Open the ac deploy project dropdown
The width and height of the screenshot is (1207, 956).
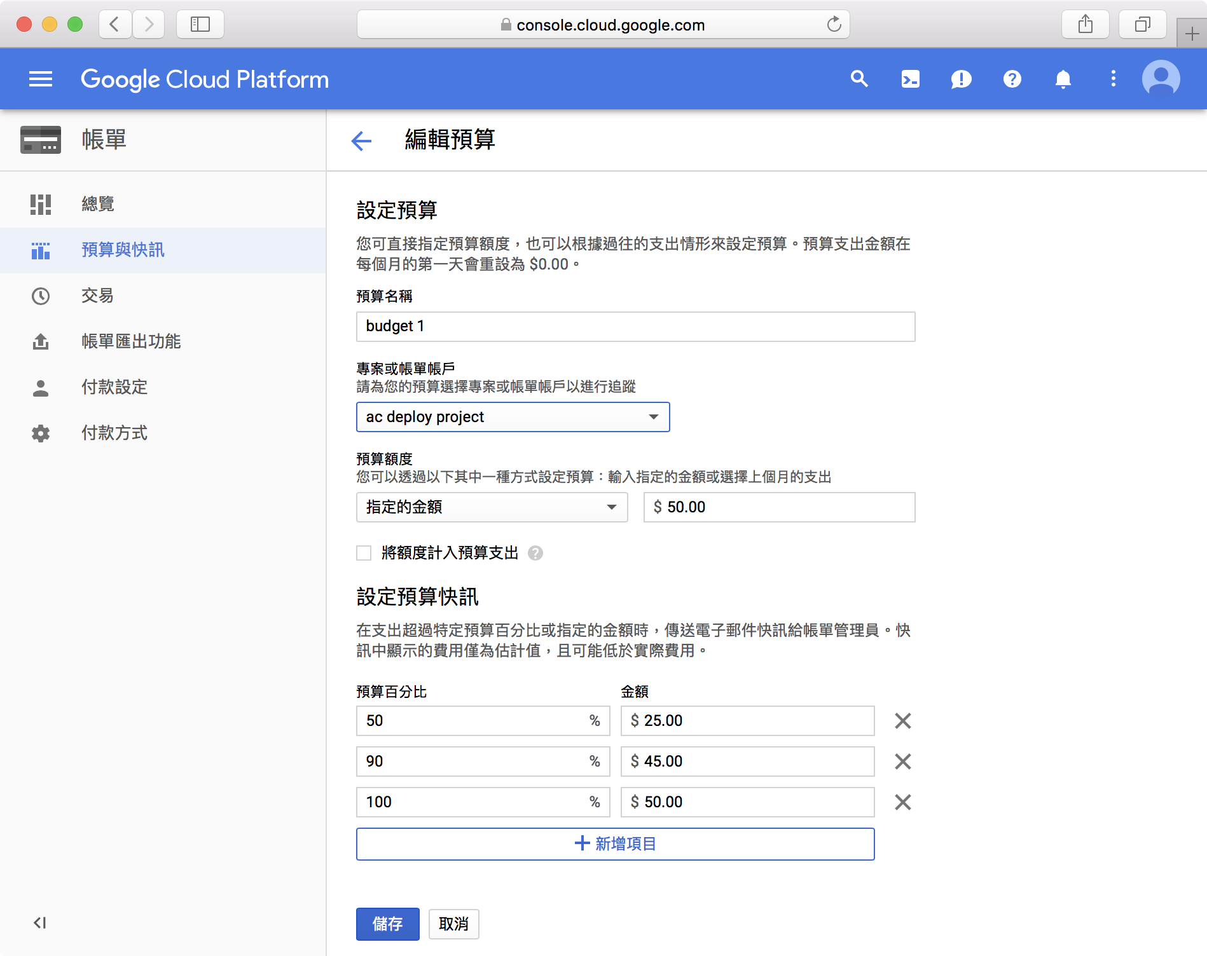click(513, 417)
